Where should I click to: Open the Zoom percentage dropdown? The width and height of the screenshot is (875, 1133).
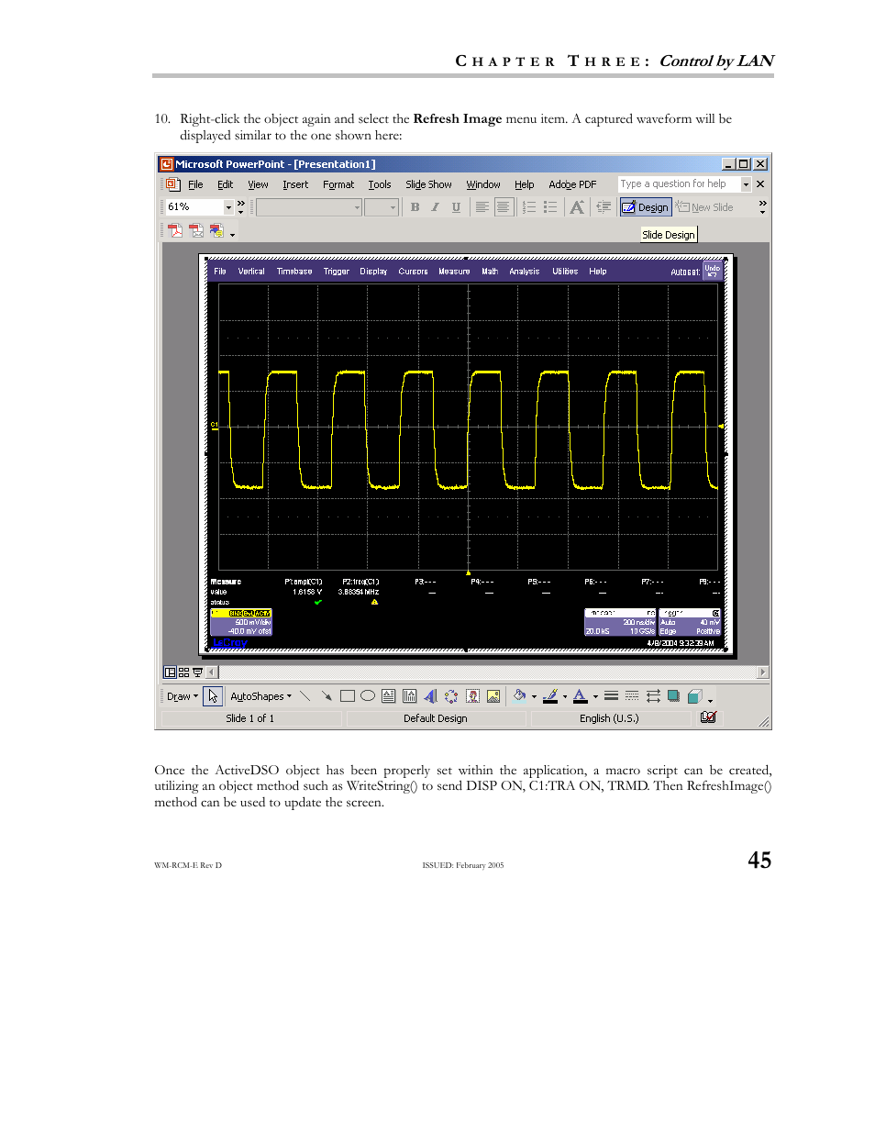[x=228, y=207]
